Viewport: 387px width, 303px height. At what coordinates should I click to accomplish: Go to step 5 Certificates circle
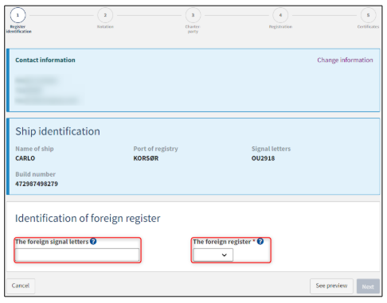[x=368, y=15]
